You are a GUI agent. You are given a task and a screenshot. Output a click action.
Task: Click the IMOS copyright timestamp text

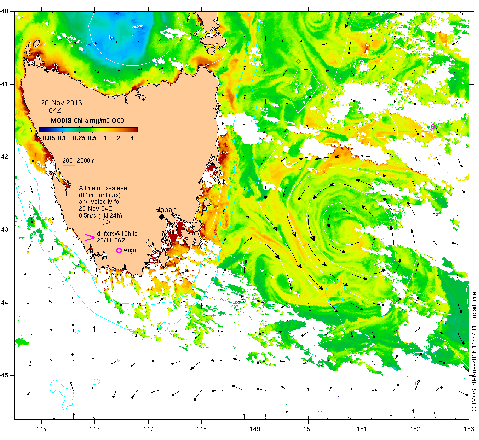474,352
